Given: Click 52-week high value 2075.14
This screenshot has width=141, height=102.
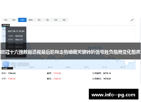Looking at the screenshot, I should pyautogui.click(x=107, y=73).
